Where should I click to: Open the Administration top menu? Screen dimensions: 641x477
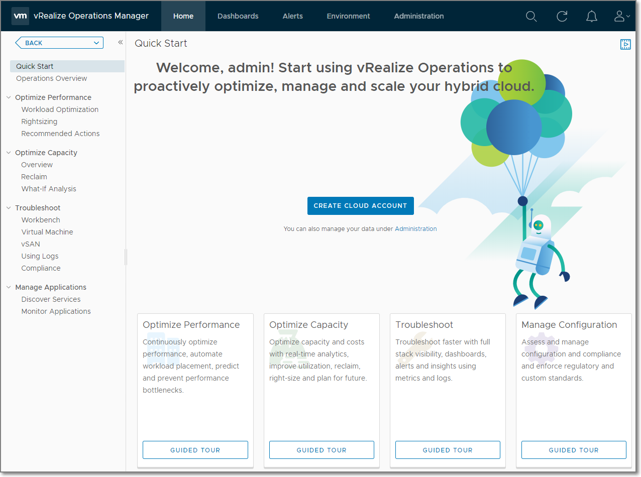tap(418, 16)
